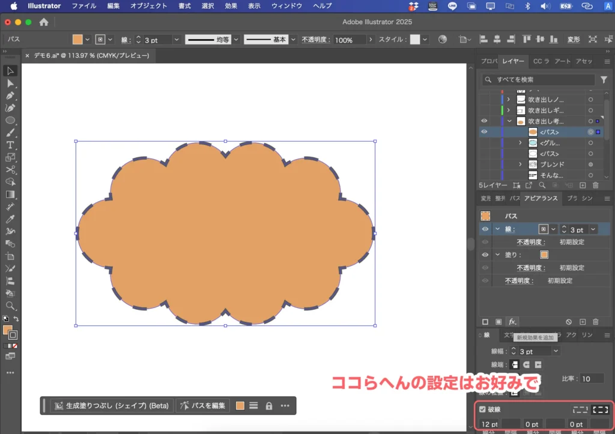Enable the 破線 (dashed line) checkbox
This screenshot has width=615, height=434.
point(483,409)
